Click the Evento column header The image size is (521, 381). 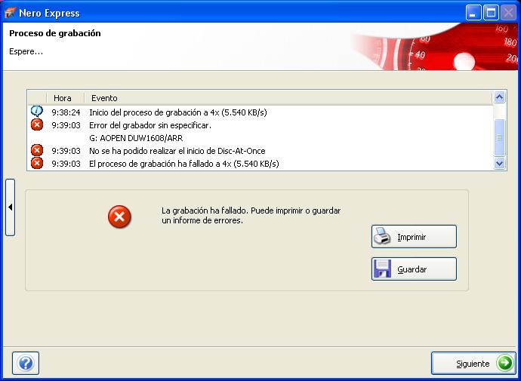click(x=104, y=98)
